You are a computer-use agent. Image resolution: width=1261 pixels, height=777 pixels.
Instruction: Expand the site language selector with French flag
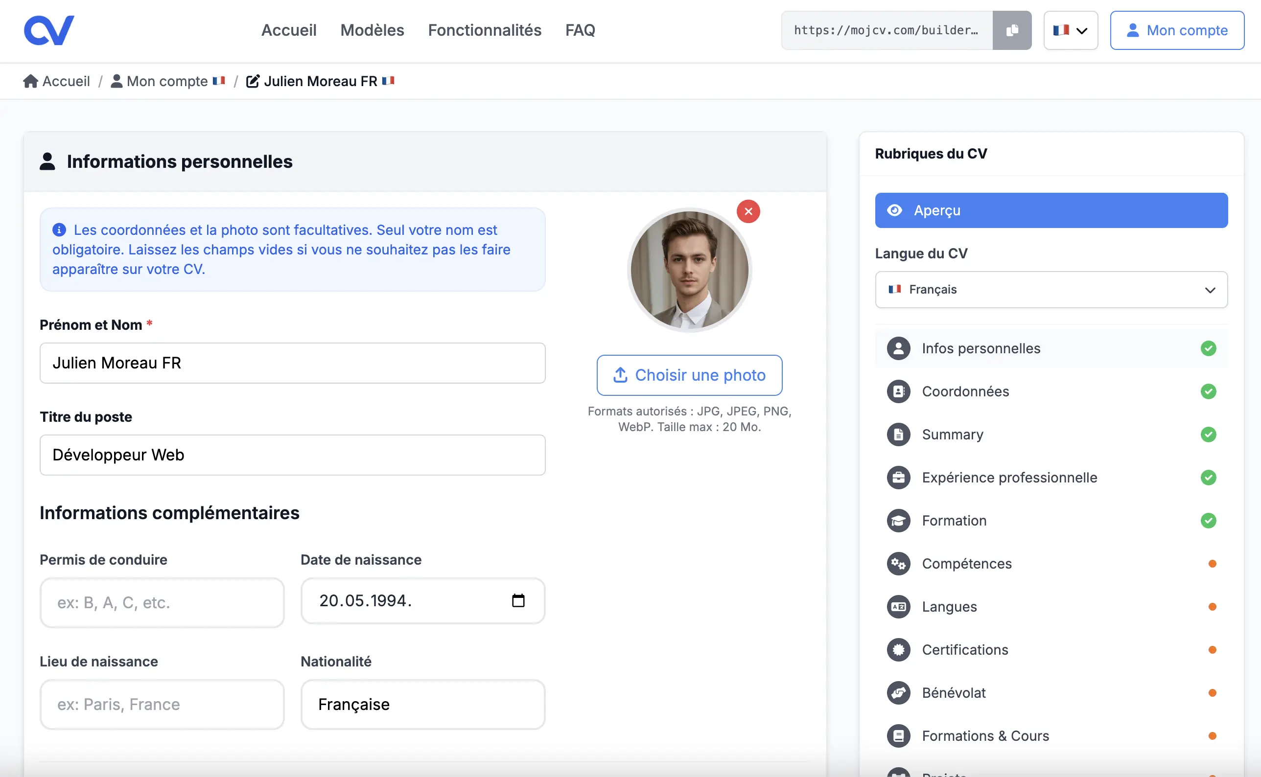coord(1070,30)
